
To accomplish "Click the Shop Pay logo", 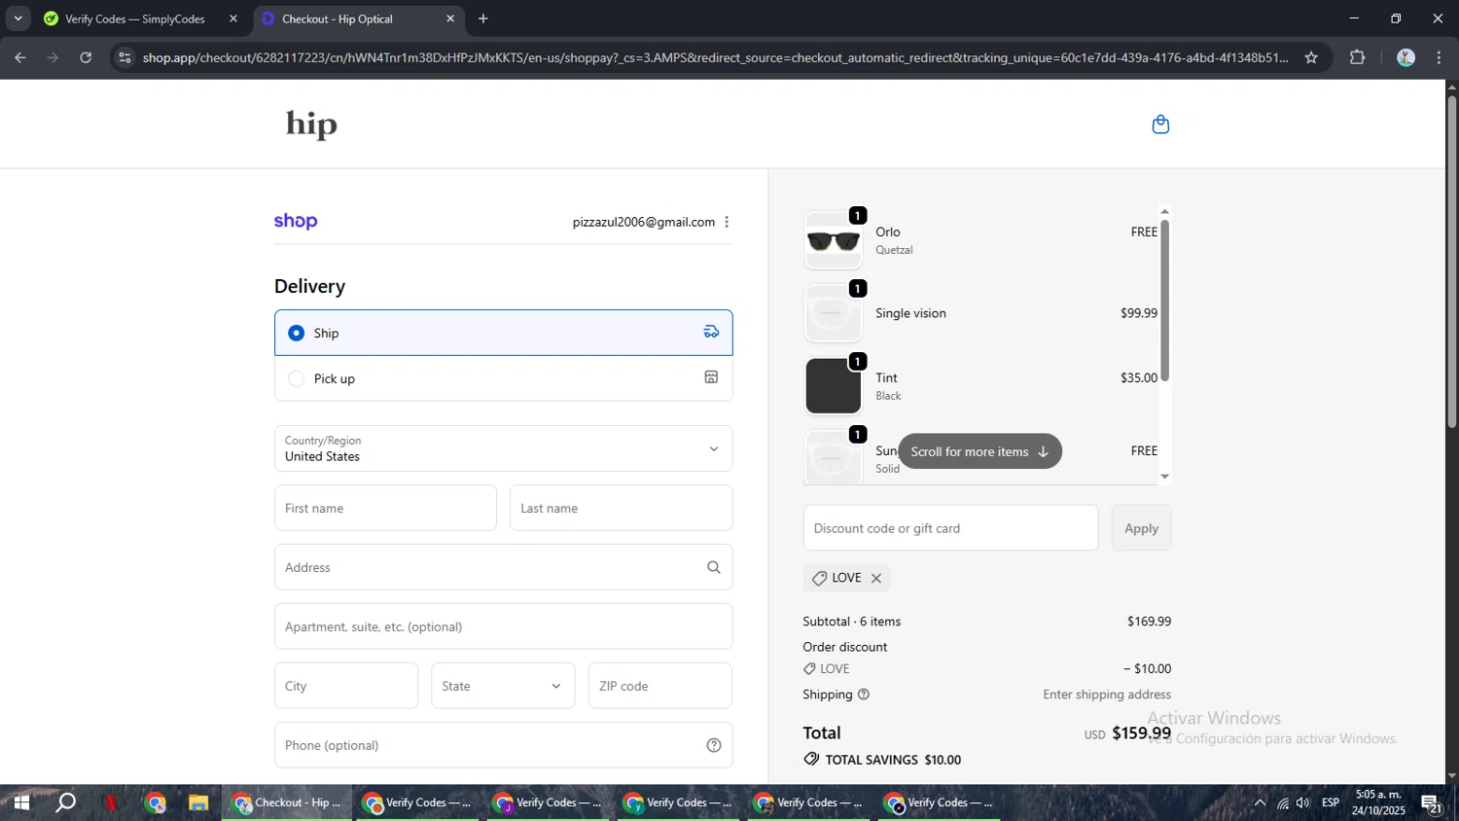I will point(296,221).
